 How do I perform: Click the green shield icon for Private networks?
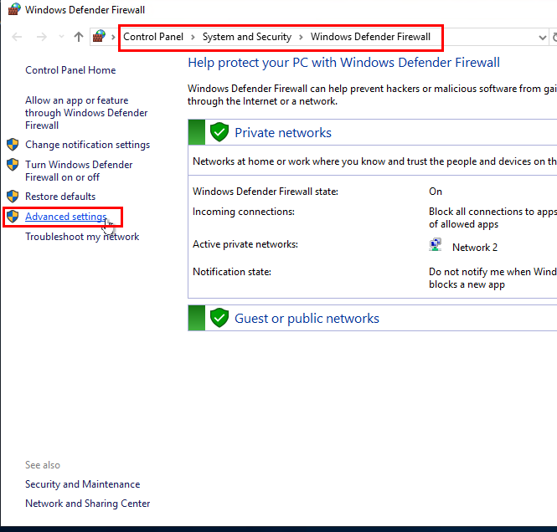click(219, 132)
